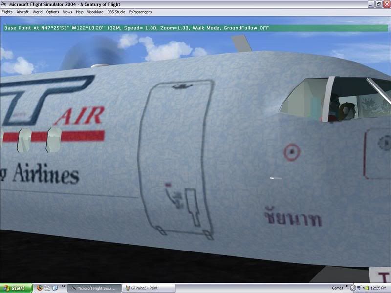The height and width of the screenshot is (293, 391).
Task: Open the DBS Studio menu
Action: (116, 11)
